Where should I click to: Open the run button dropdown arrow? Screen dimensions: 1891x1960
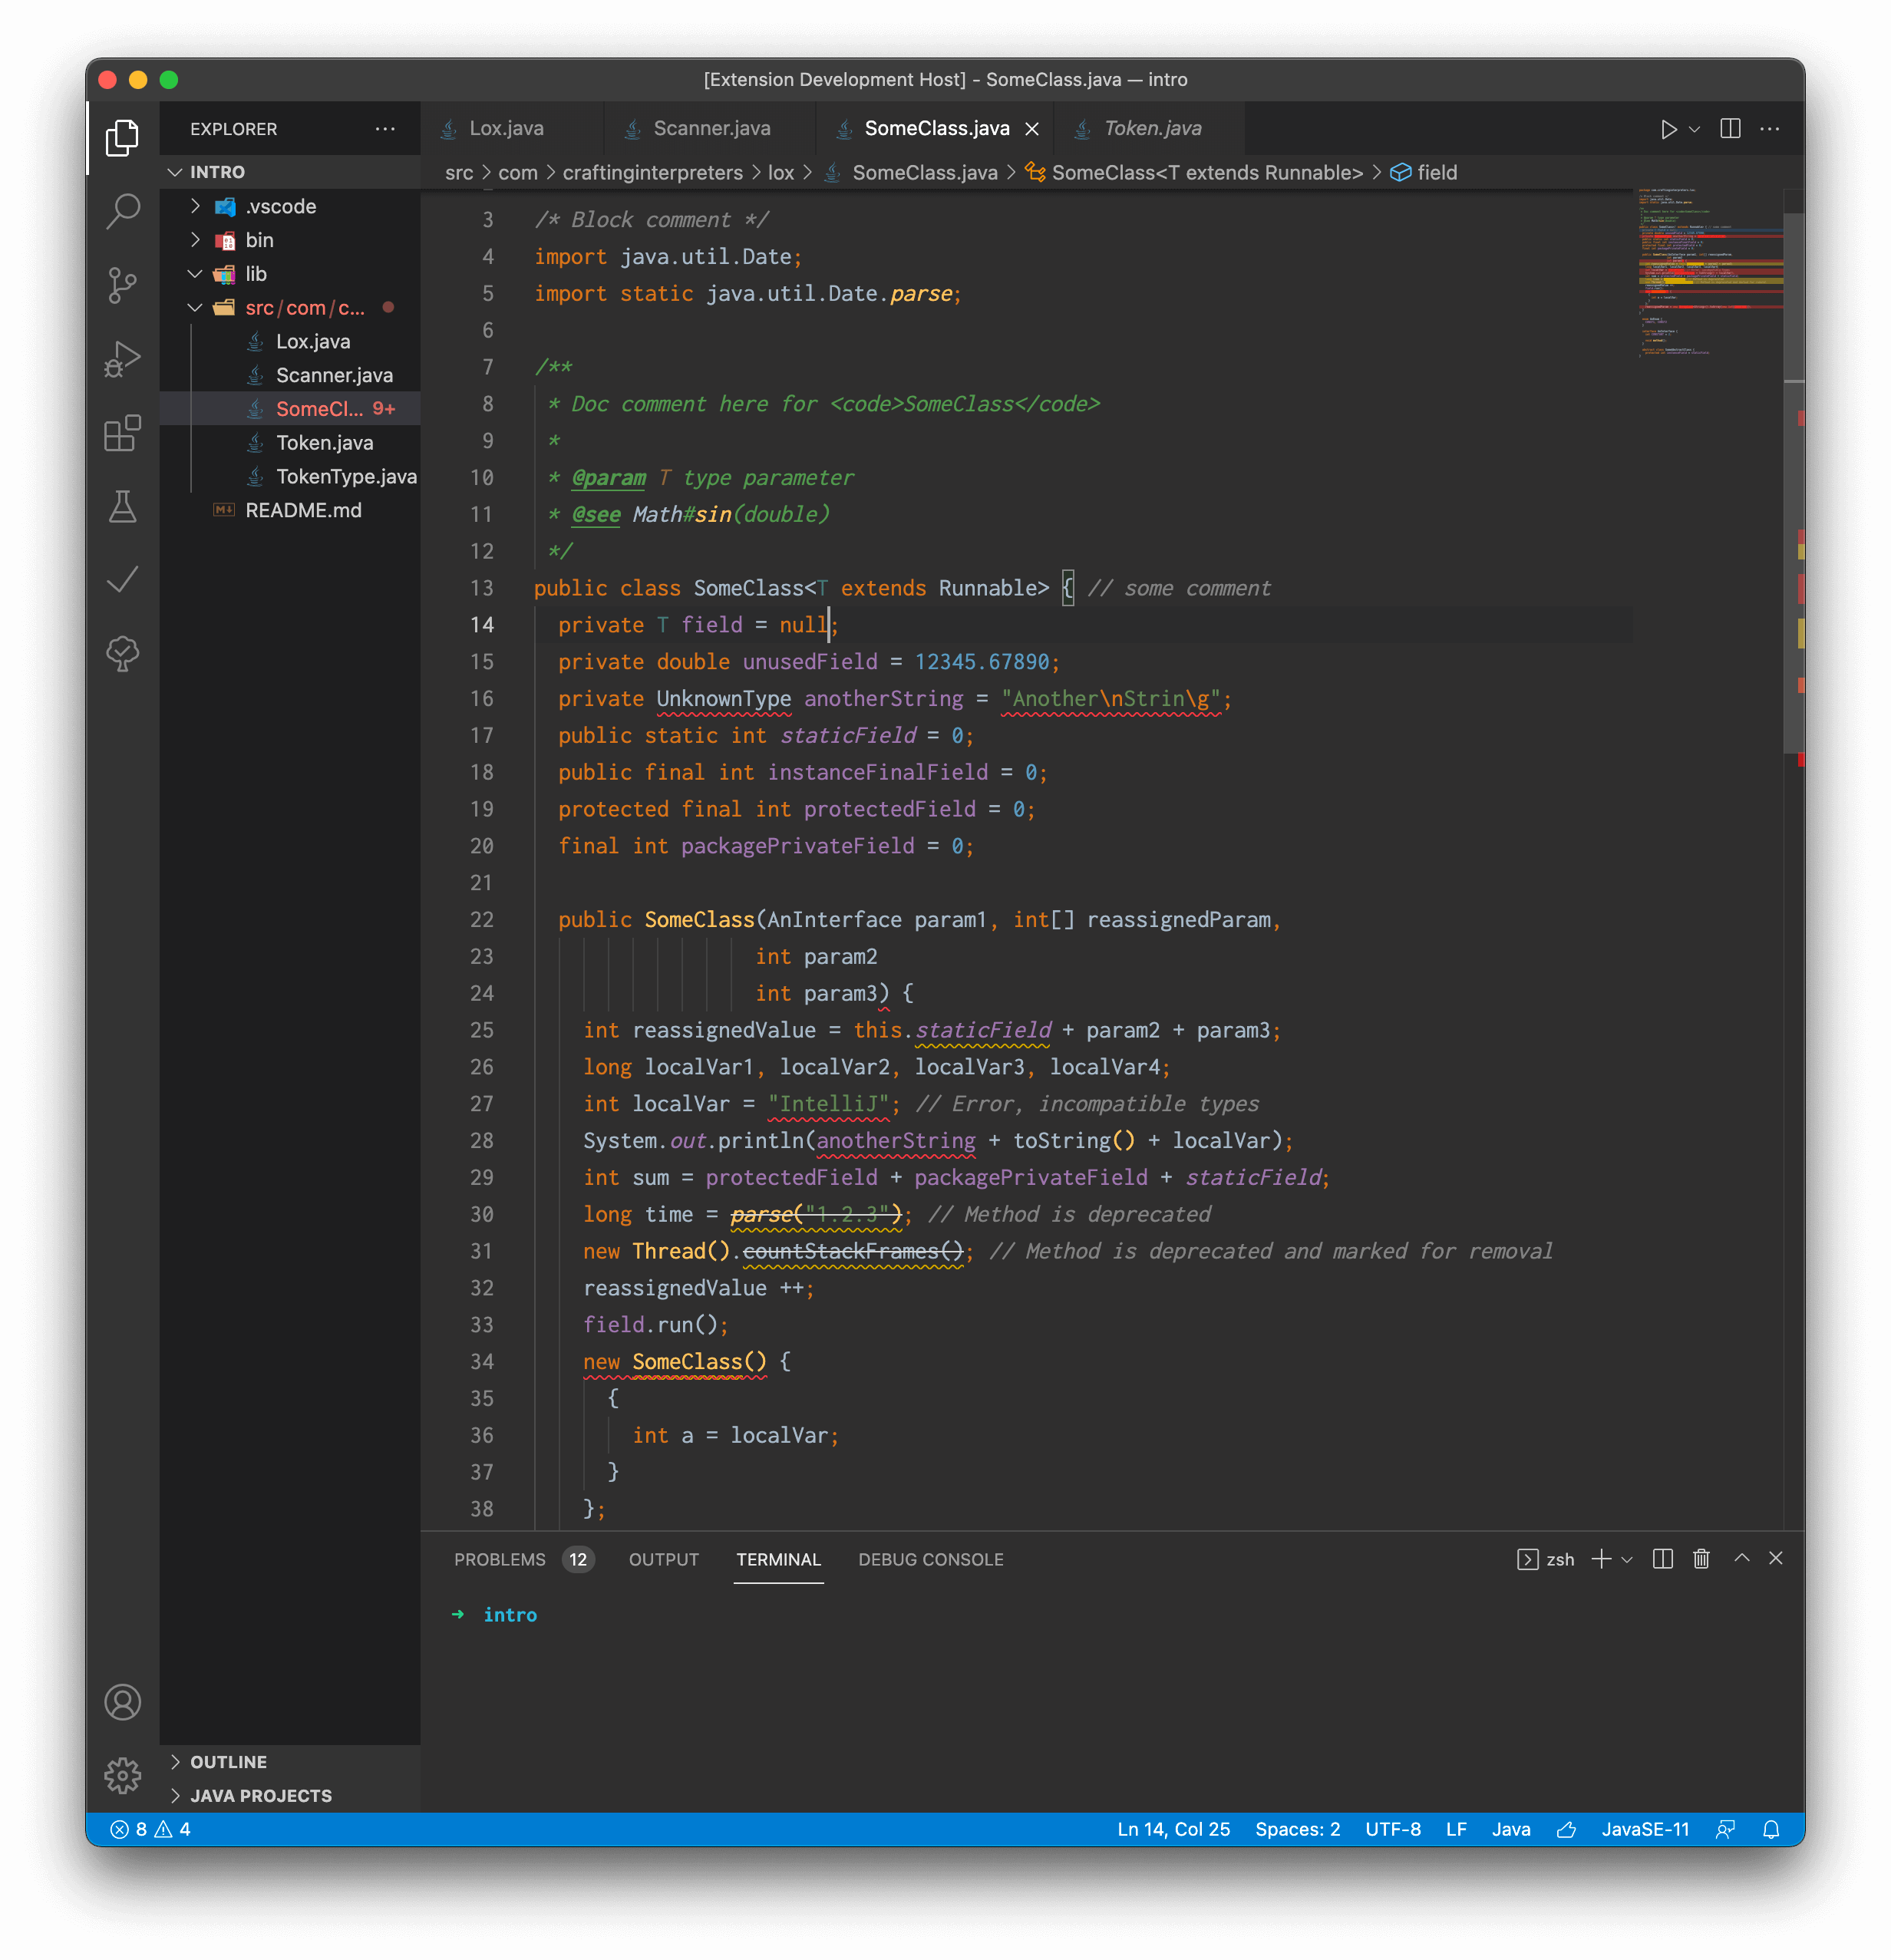1694,129
